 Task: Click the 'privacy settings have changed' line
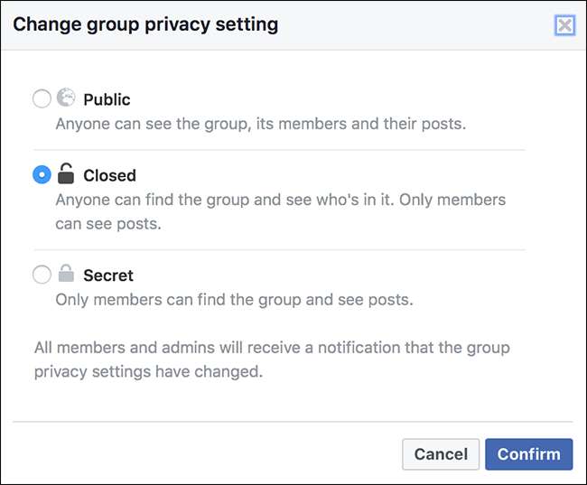(x=149, y=371)
